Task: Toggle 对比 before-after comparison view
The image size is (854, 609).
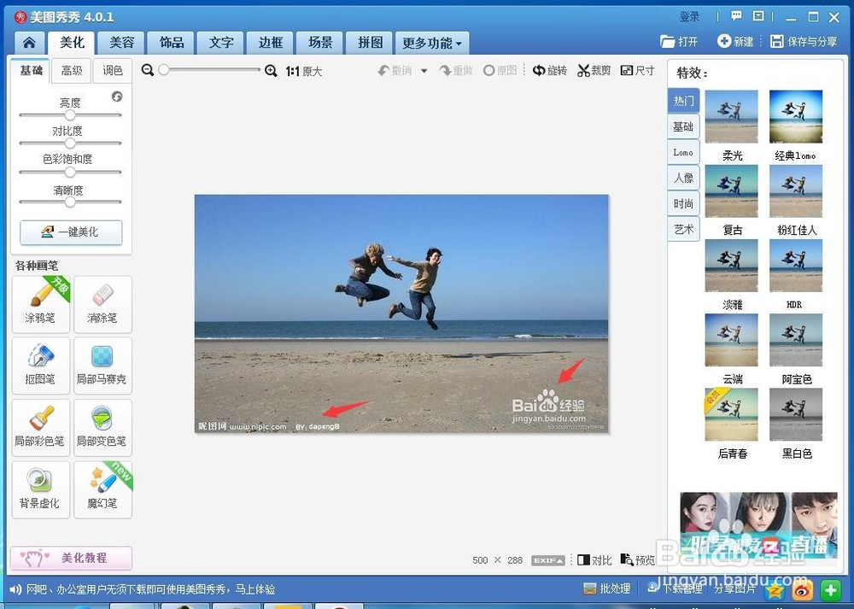Action: pyautogui.click(x=594, y=560)
